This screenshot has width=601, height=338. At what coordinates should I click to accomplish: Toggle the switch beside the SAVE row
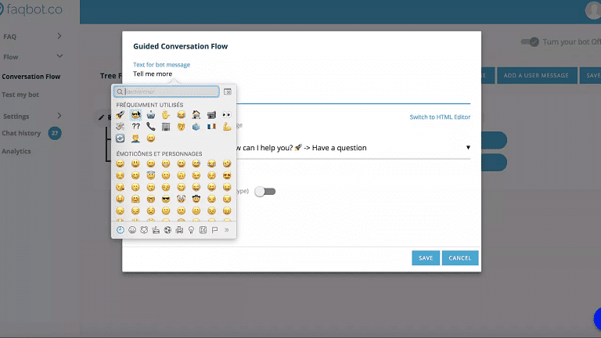coord(266,191)
